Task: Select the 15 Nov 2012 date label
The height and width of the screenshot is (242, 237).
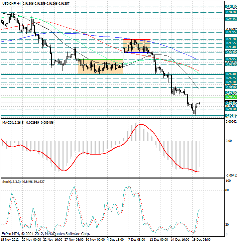Action: 10,239
